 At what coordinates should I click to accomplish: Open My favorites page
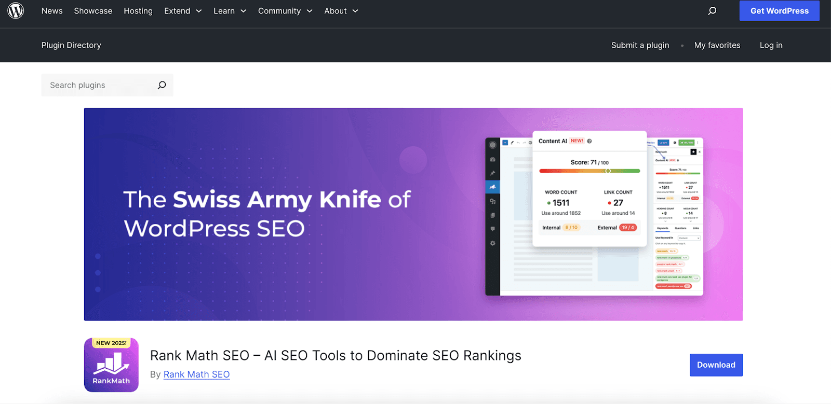[717, 45]
